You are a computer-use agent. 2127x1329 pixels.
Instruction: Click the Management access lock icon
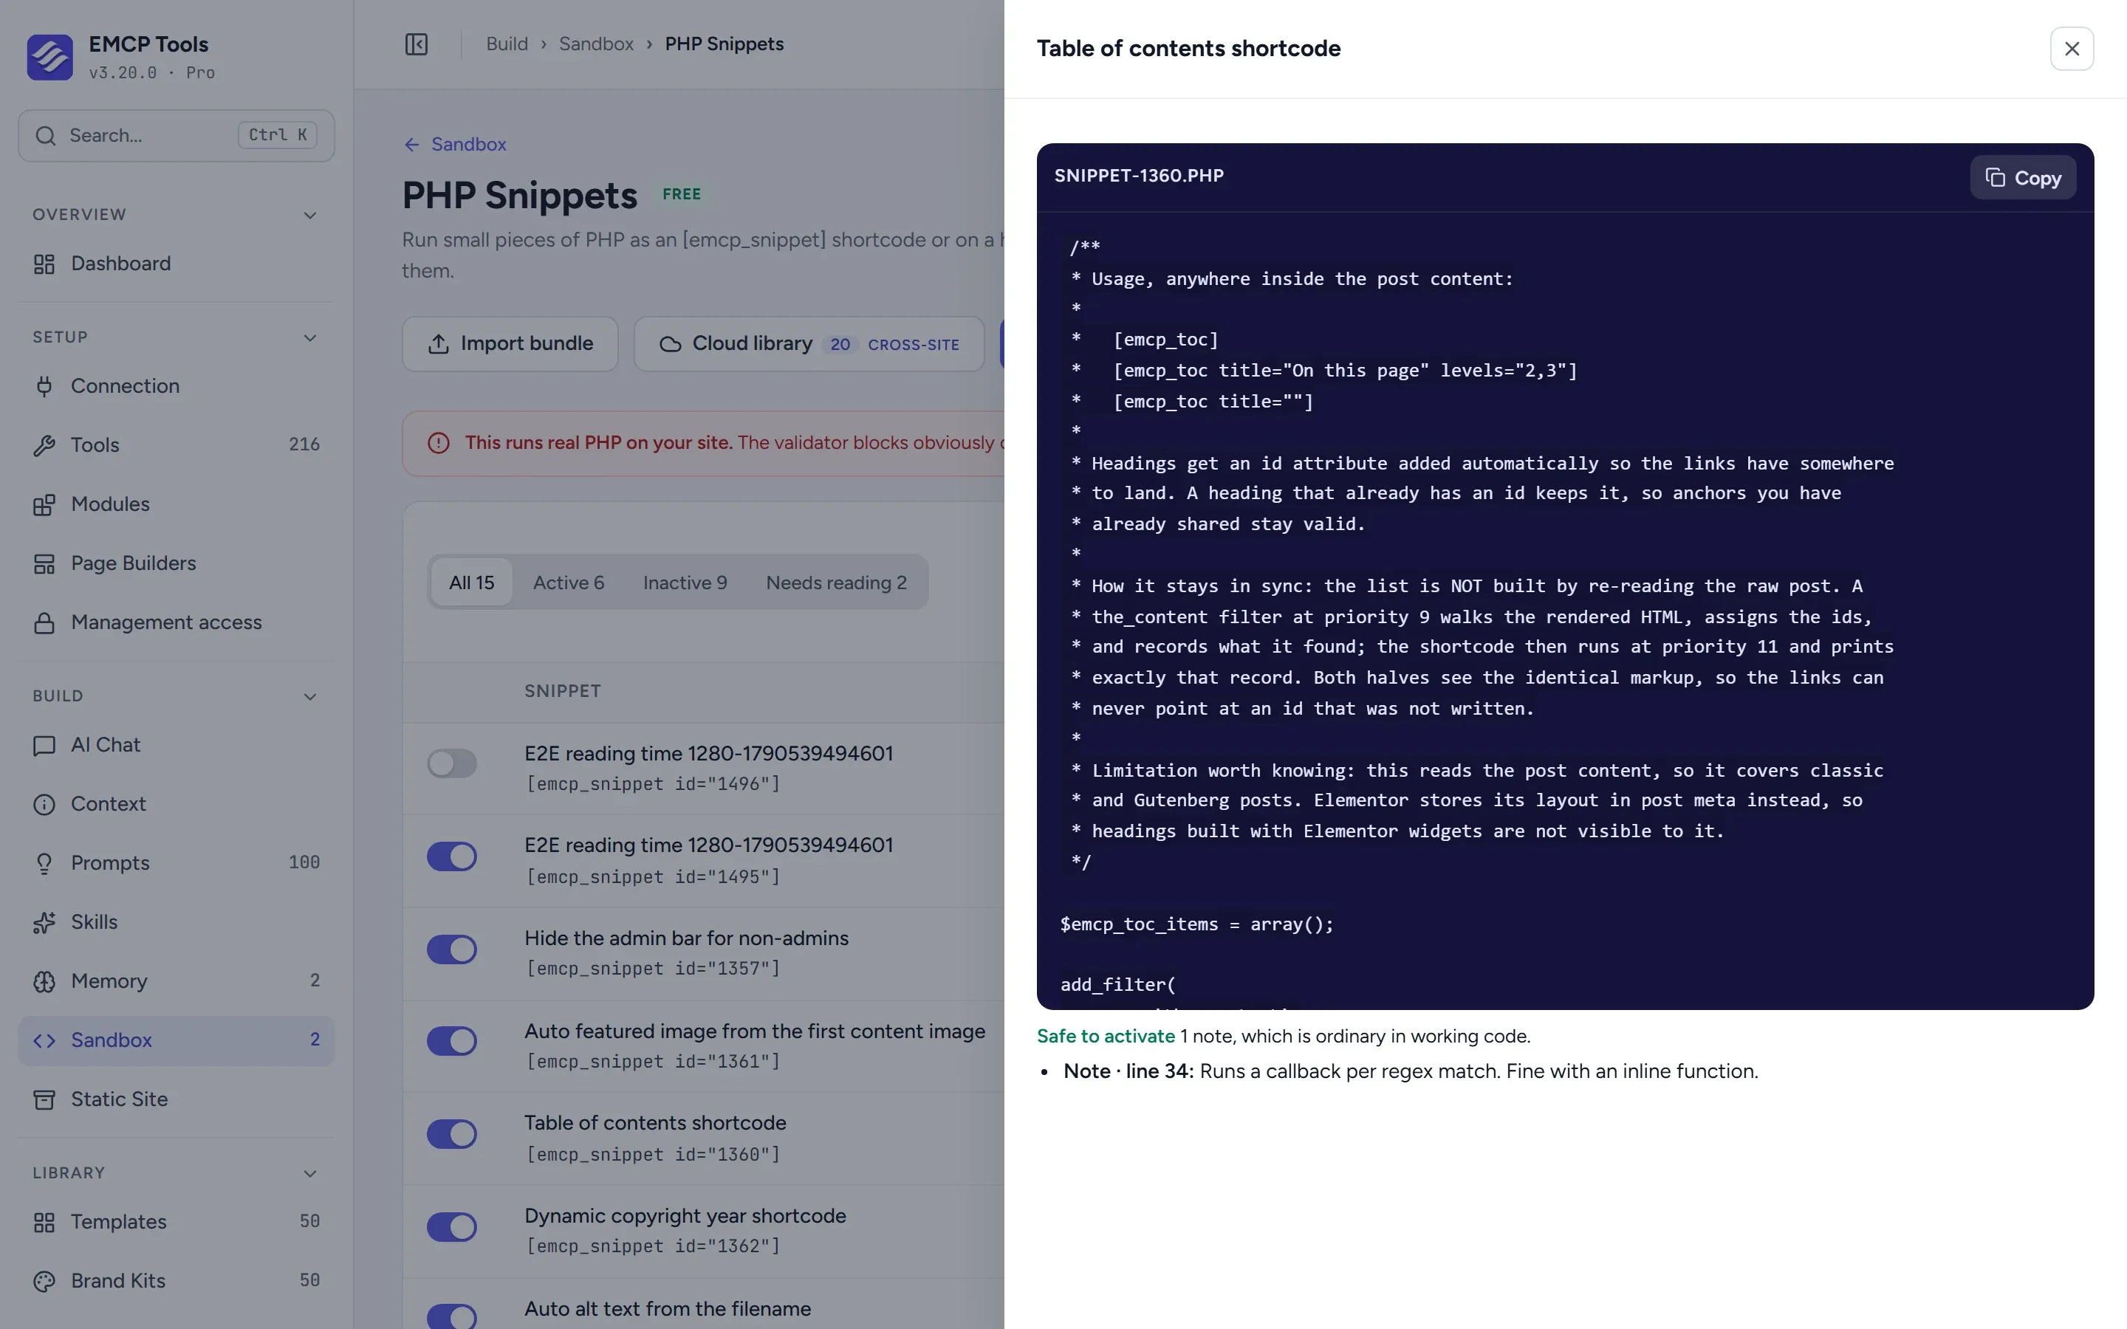[x=44, y=622]
